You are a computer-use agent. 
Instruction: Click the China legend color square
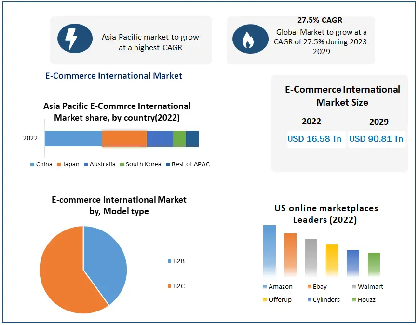(x=32, y=164)
